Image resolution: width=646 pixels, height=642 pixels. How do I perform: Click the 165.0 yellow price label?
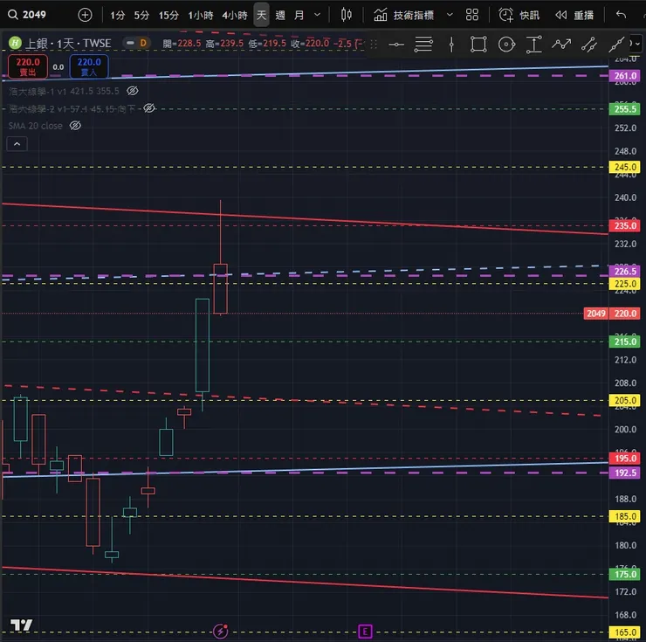[x=624, y=632]
